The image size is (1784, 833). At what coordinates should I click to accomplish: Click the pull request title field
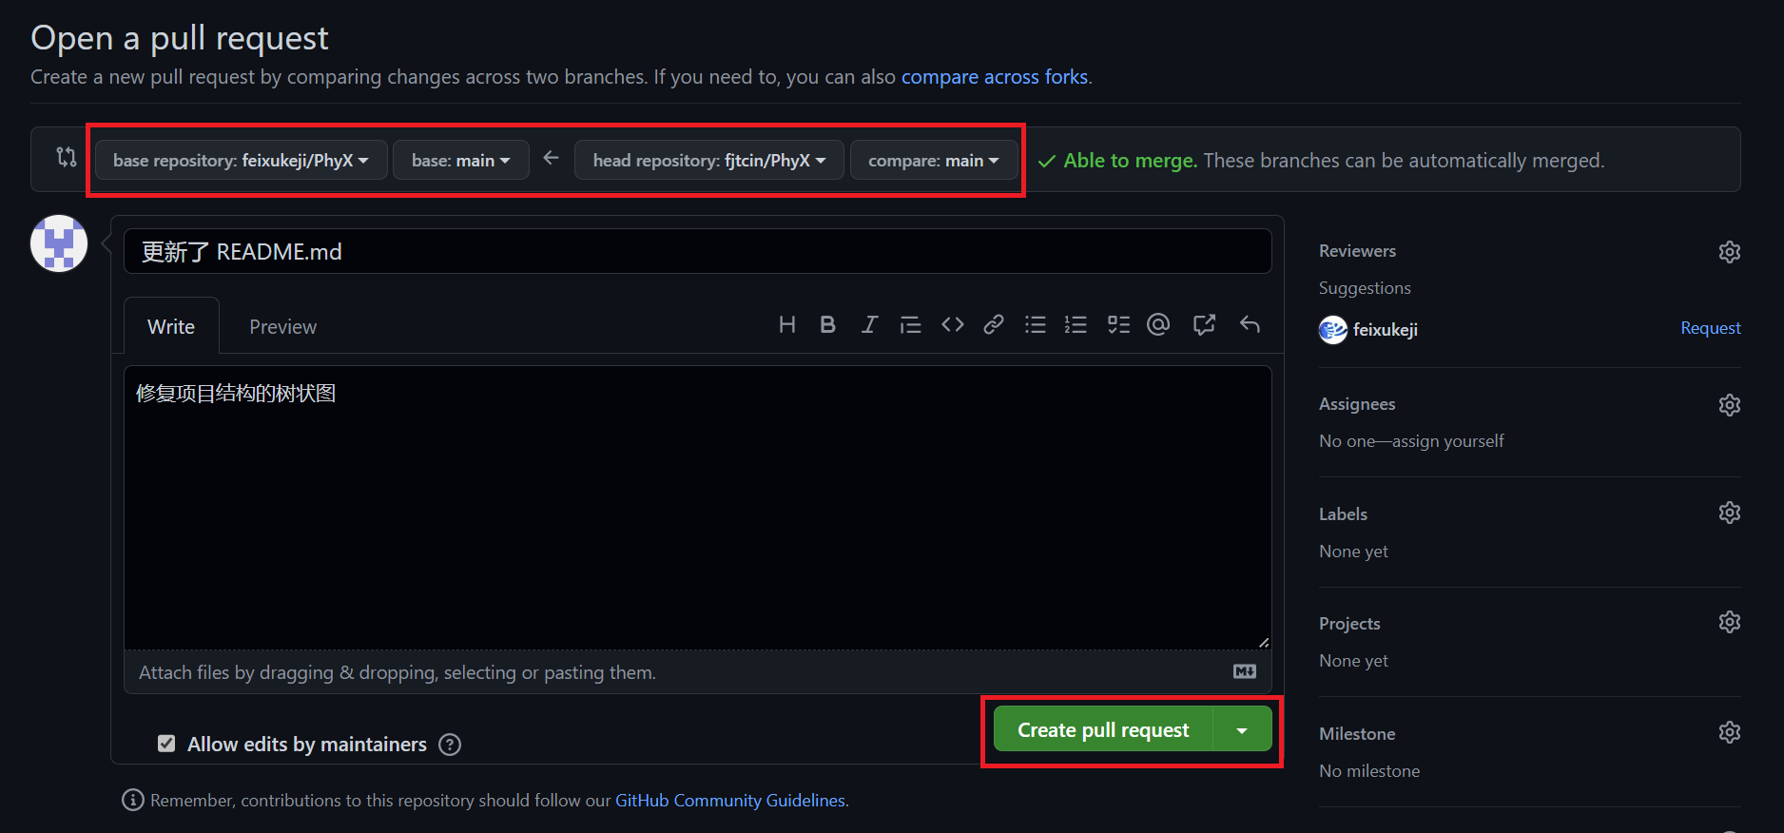coord(698,251)
